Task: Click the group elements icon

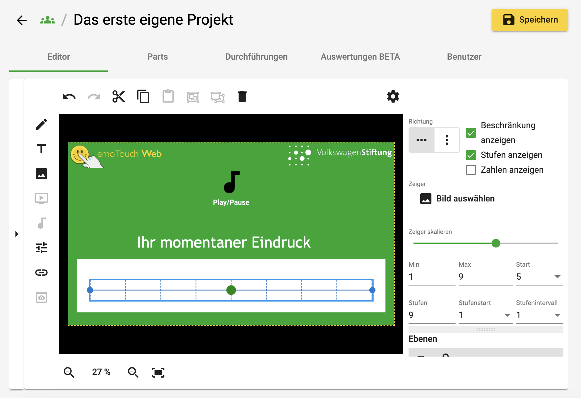Action: point(193,97)
